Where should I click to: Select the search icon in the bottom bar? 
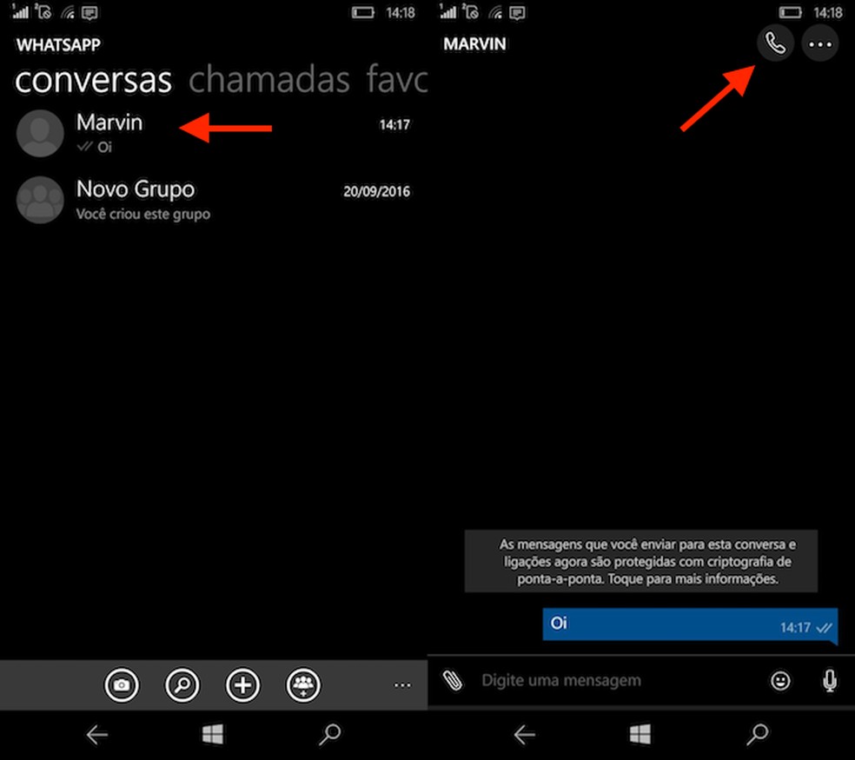(182, 684)
